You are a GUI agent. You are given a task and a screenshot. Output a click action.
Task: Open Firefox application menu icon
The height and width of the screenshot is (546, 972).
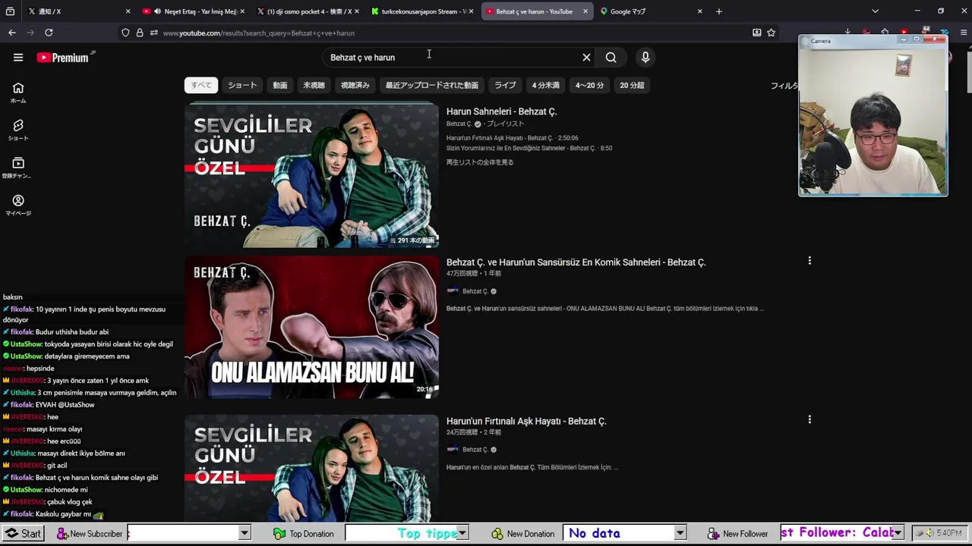964,33
